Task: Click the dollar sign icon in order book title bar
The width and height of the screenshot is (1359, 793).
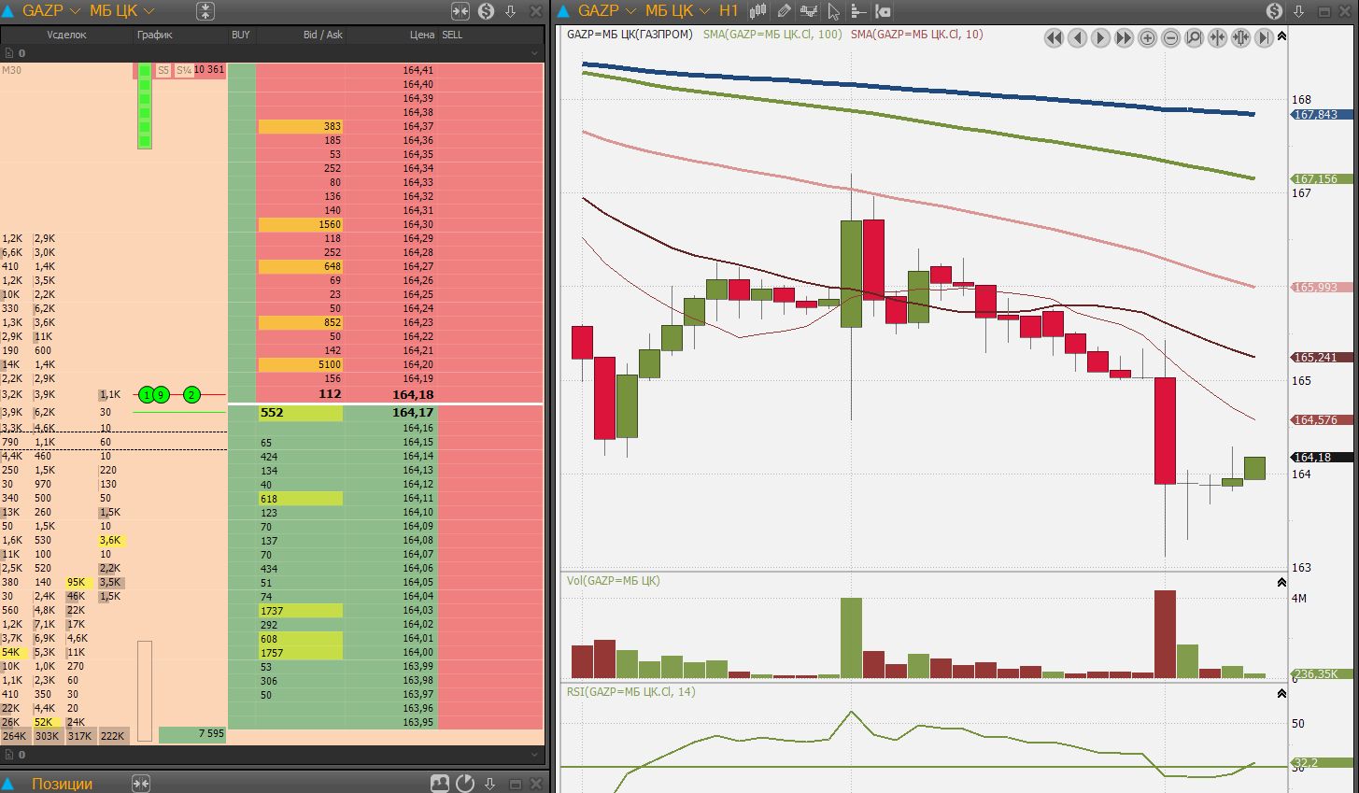Action: point(486,11)
